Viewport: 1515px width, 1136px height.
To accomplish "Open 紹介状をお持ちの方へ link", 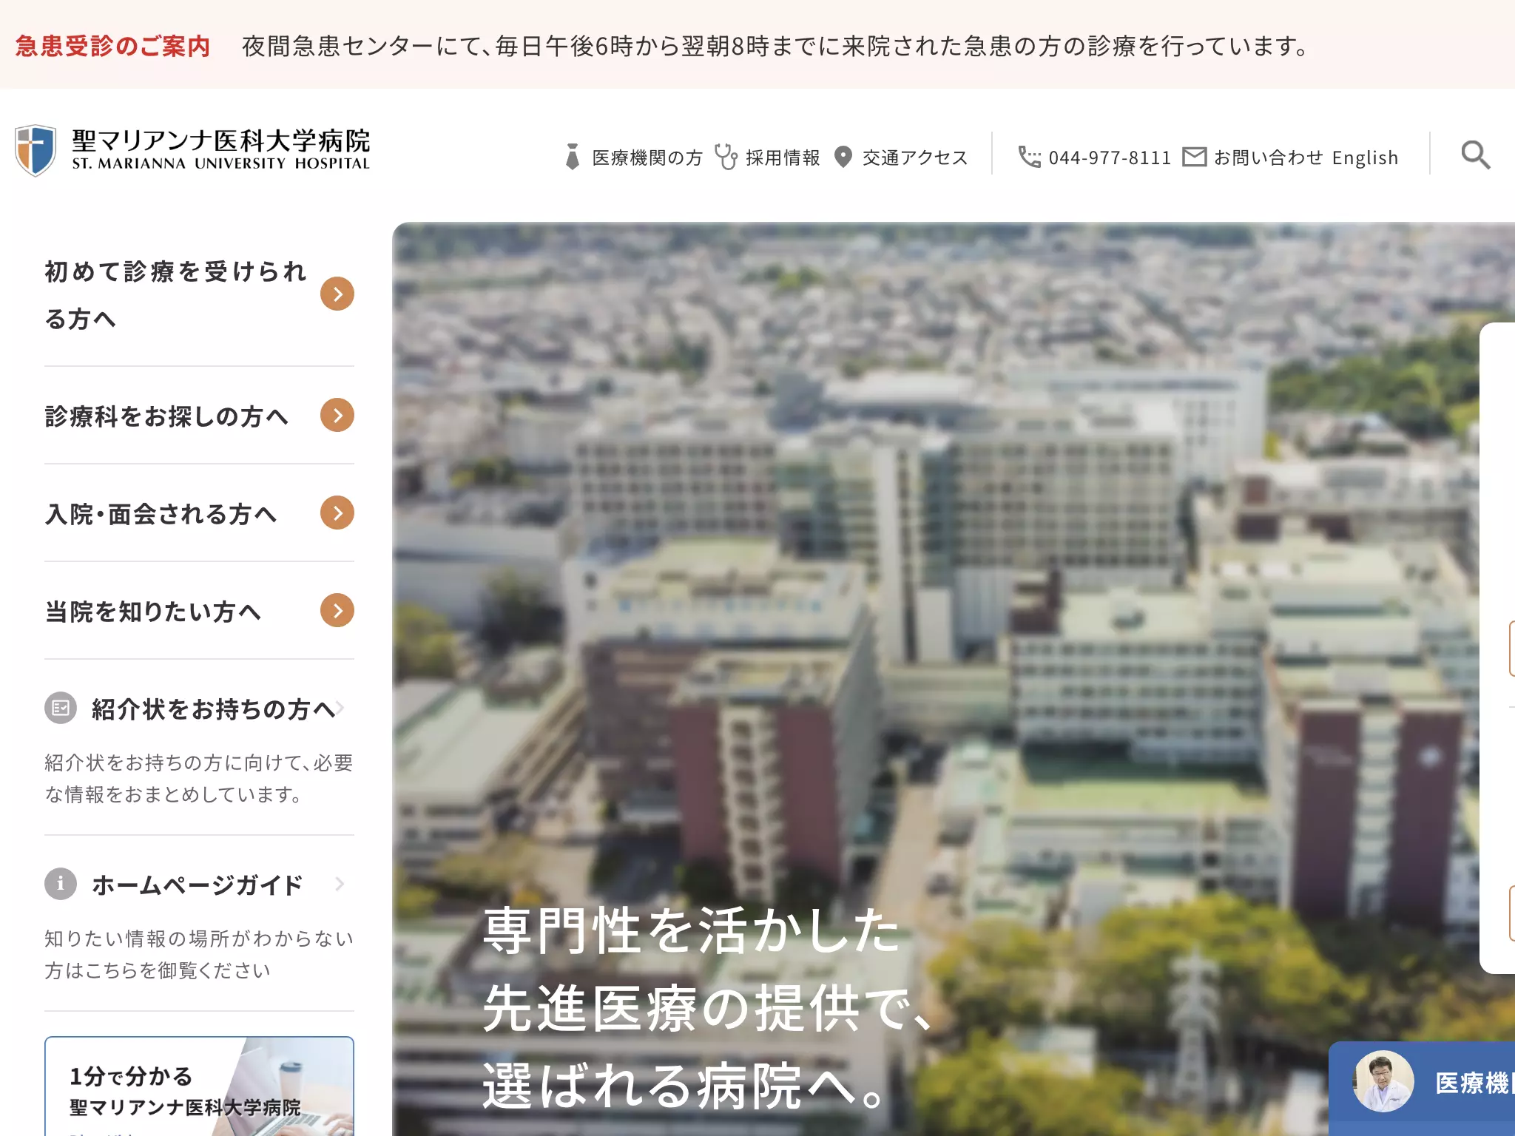I will pyautogui.click(x=214, y=709).
